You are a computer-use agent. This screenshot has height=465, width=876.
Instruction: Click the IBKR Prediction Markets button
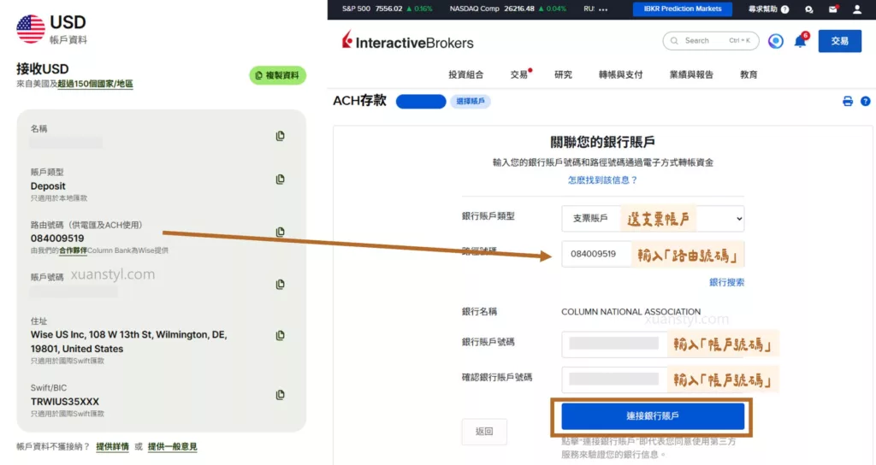point(682,9)
